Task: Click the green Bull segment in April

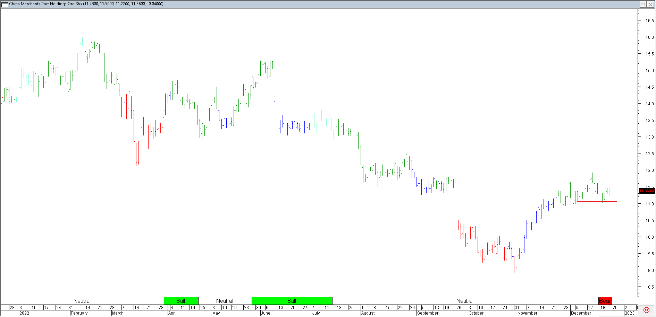Action: tap(181, 301)
